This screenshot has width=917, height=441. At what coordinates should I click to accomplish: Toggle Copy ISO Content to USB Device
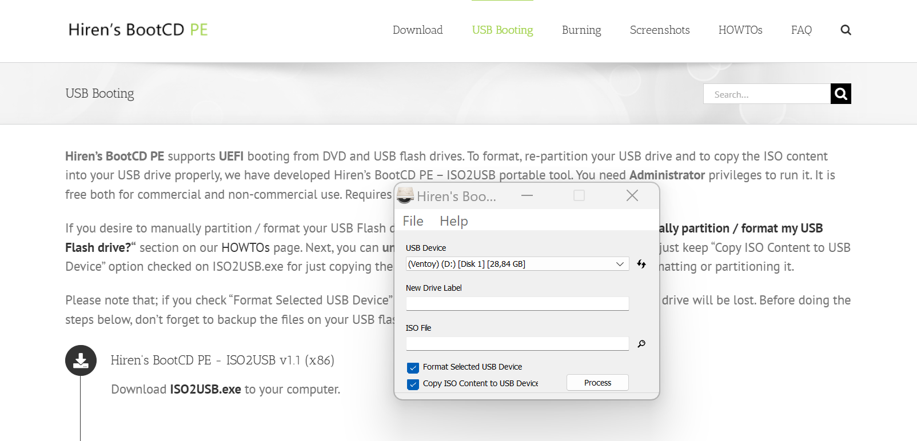[x=413, y=384]
